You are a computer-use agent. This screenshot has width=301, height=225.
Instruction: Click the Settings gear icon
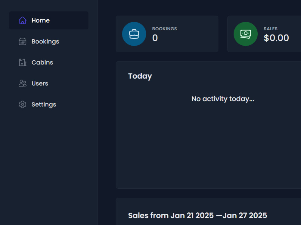pos(23,104)
